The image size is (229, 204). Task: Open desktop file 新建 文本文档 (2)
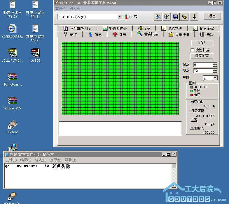click(x=13, y=10)
